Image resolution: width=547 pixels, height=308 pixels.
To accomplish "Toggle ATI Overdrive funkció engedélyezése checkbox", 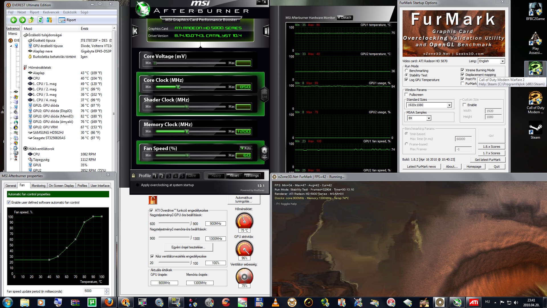I will [x=151, y=210].
